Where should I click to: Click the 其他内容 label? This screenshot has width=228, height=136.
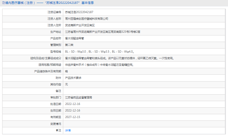[x=56, y=84]
